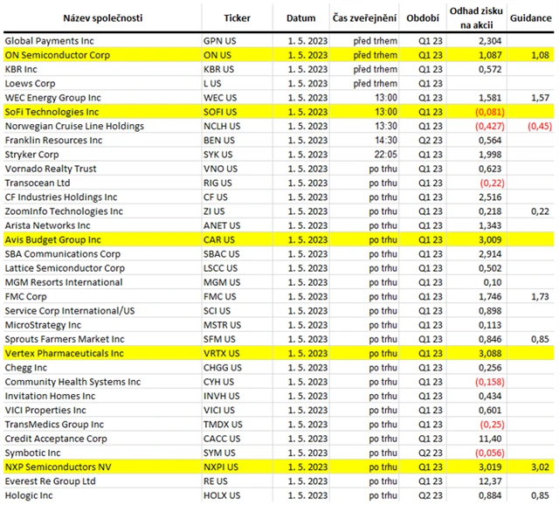Click the 'Ticker' column header
559x505 pixels.
click(237, 17)
